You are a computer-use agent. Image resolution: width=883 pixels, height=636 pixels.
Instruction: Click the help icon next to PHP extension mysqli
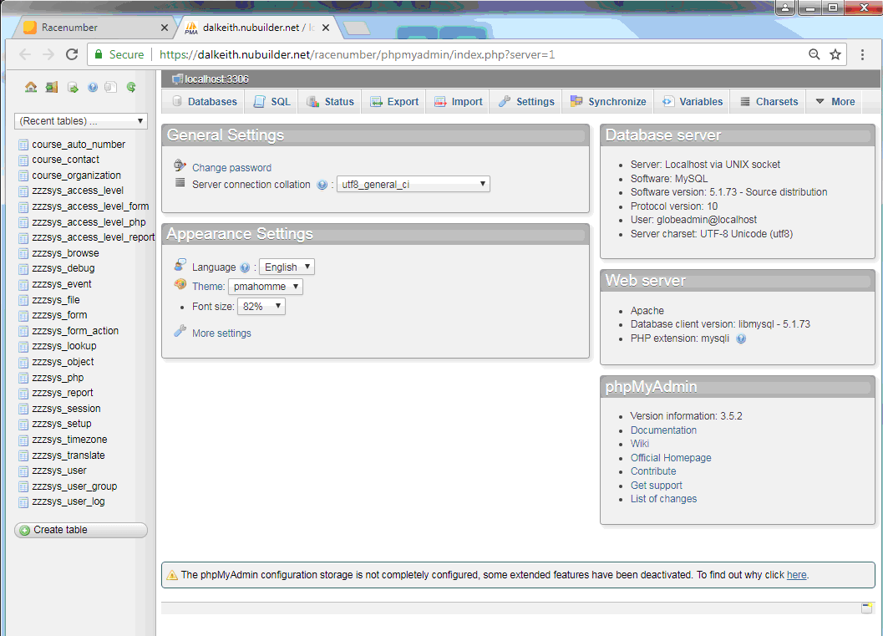click(x=741, y=338)
